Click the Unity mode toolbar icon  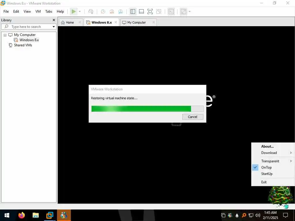(159, 12)
